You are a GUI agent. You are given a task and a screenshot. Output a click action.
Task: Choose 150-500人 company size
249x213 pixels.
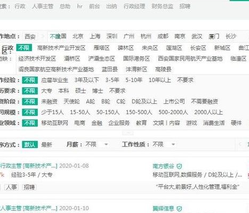tap(139, 112)
